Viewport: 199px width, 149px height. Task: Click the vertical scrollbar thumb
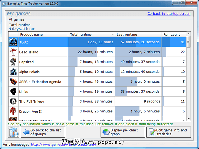[189, 42]
